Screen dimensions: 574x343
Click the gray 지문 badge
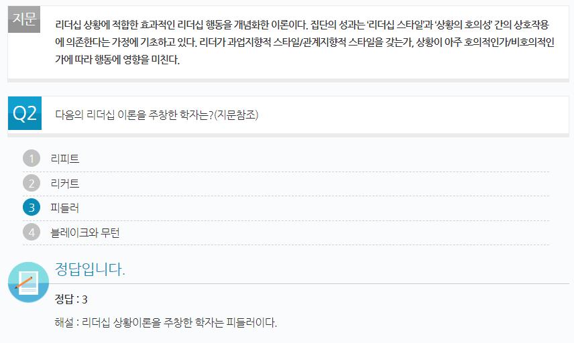click(24, 19)
